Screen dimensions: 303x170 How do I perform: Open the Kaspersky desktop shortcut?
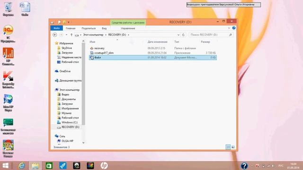coord(8,80)
